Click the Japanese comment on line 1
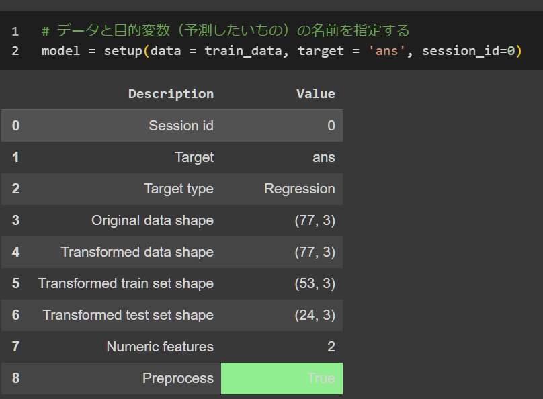This screenshot has height=399, width=543. (x=225, y=30)
